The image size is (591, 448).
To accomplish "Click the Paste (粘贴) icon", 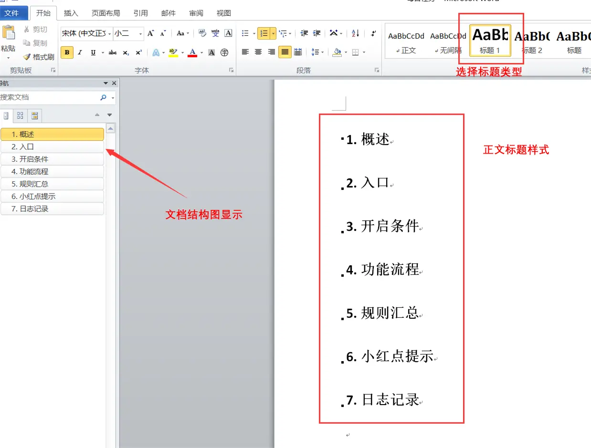I will point(8,32).
